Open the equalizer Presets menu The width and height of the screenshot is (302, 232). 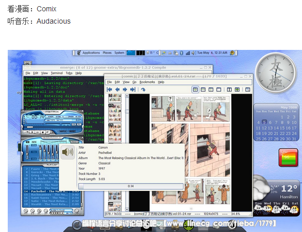click(x=74, y=142)
